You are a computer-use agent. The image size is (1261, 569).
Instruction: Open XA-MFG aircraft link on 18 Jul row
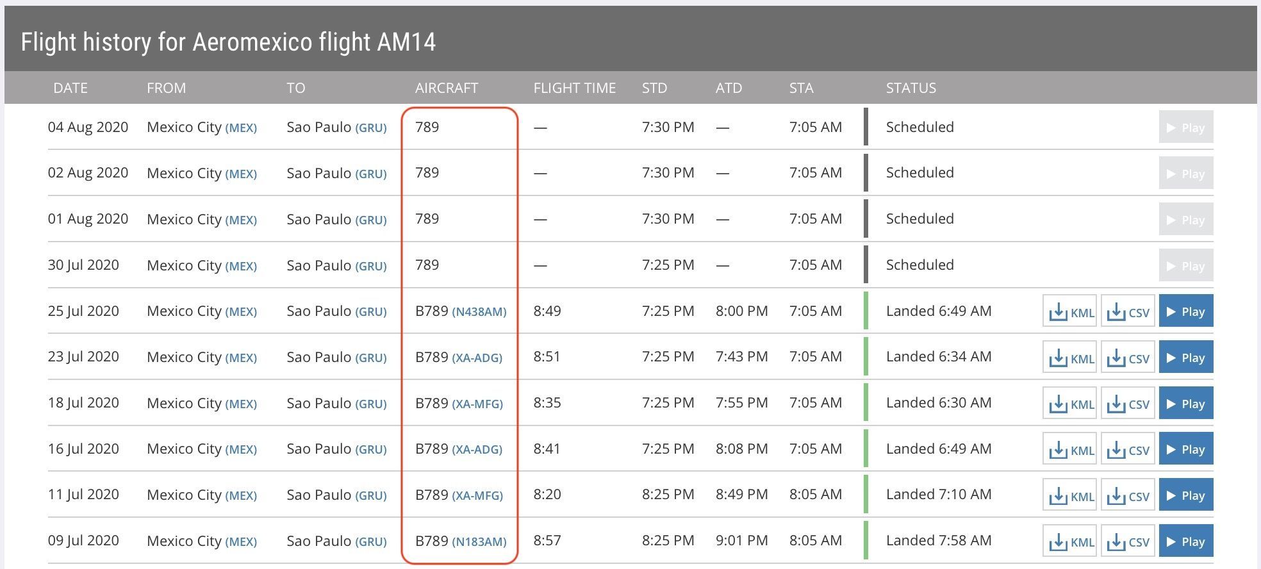(477, 404)
